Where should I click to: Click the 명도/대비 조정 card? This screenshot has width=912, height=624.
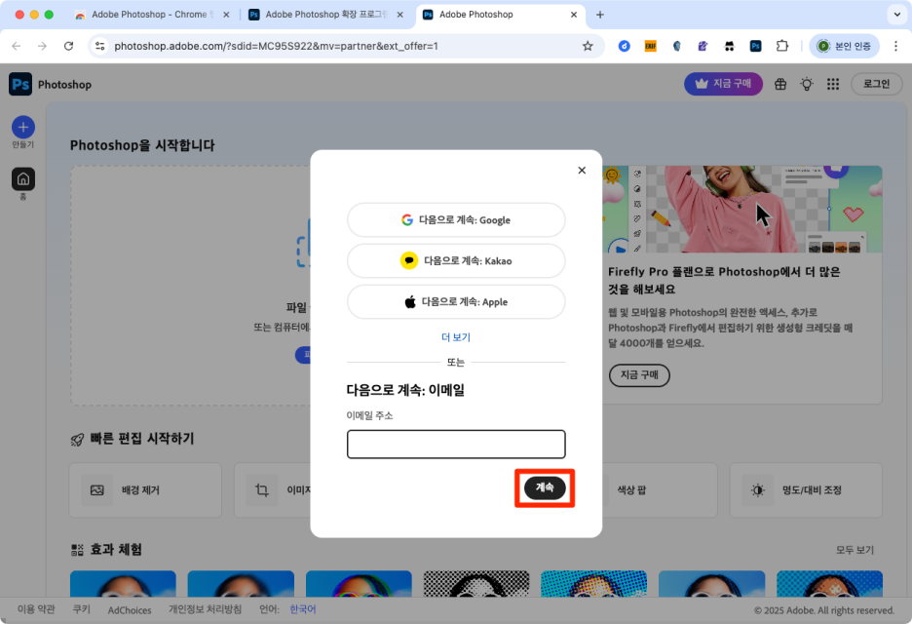[x=806, y=490]
